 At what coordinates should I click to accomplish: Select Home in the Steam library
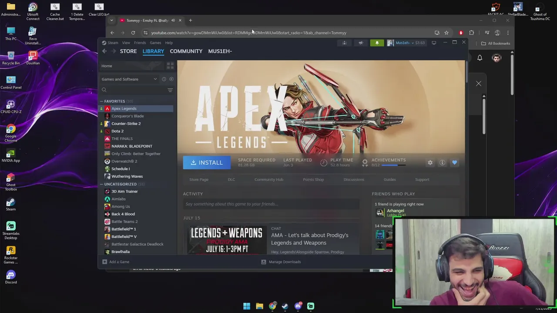[x=107, y=66]
